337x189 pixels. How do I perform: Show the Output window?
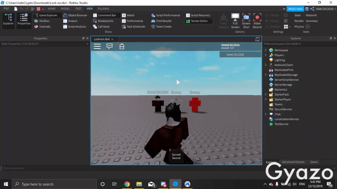point(70,21)
